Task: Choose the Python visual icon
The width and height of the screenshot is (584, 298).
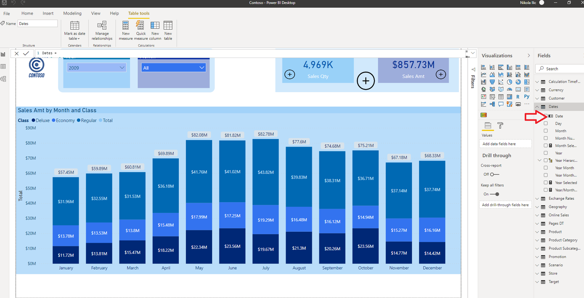Action: coord(527,97)
